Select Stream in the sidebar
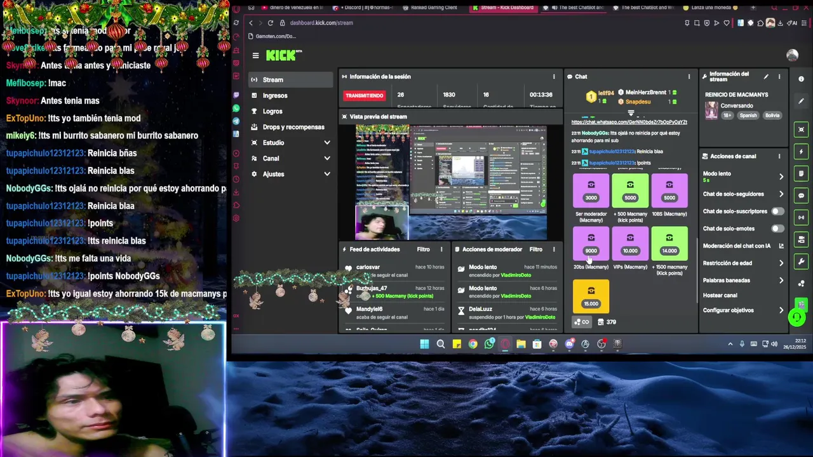 point(290,79)
